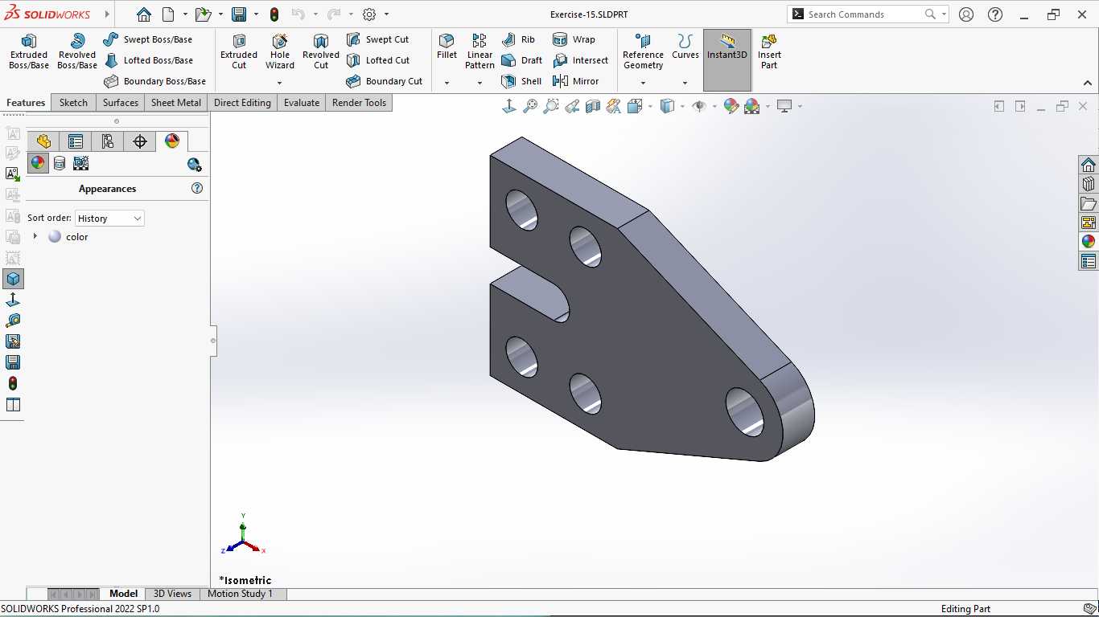Choose Boundary Boss/Base command
Screen dimensions: 1099x617
pos(154,81)
